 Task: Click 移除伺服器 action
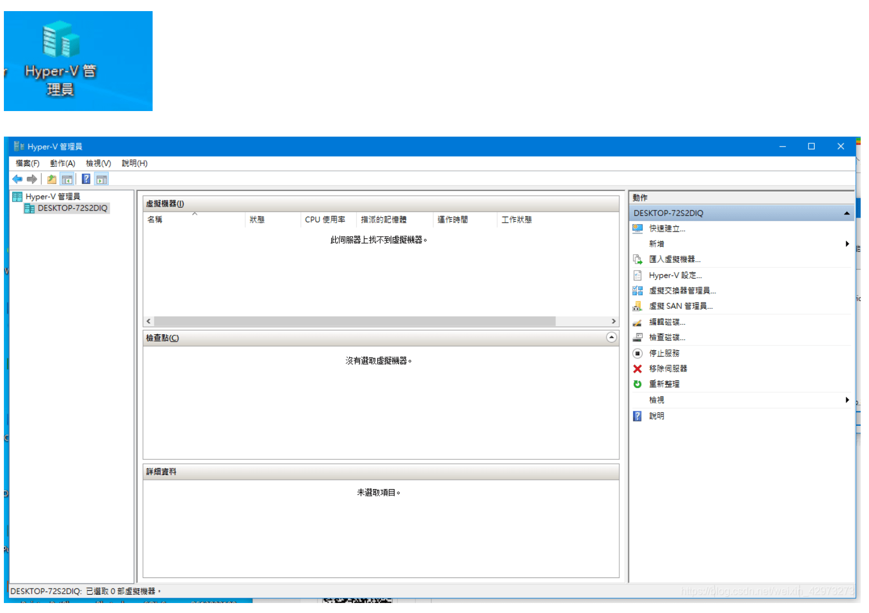coord(668,369)
